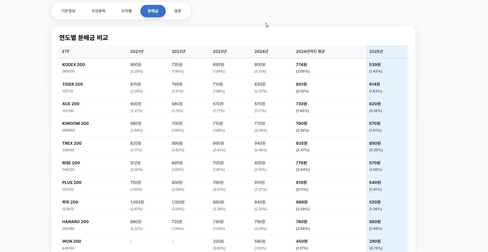
Task: Click ACE 200's 2021 value 900원
Action: coord(136,104)
